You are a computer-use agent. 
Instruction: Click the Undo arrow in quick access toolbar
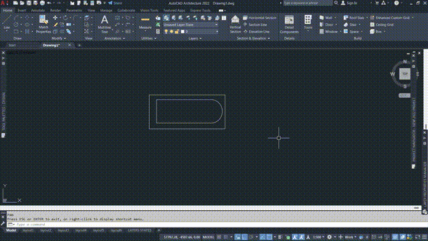(x=49, y=3)
